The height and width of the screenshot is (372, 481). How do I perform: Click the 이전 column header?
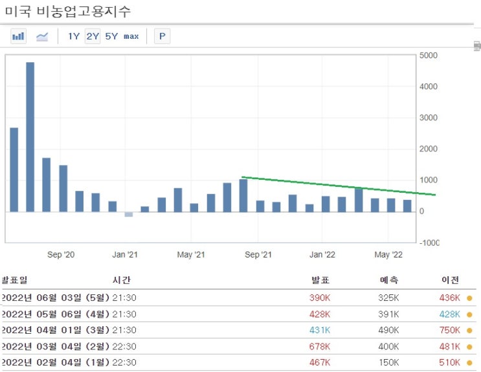[450, 279]
